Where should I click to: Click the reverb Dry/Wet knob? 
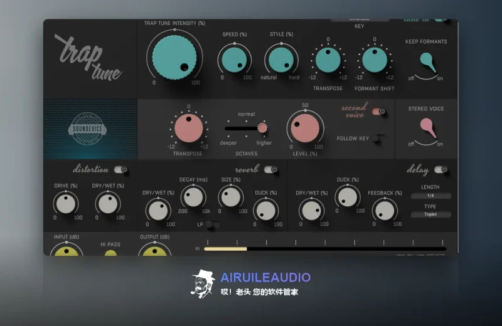(158, 211)
